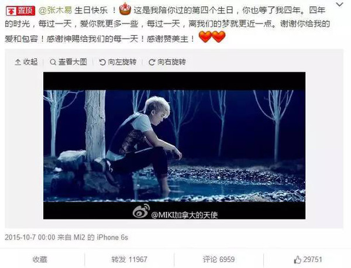Click the double red hearts emoji

click(x=212, y=37)
